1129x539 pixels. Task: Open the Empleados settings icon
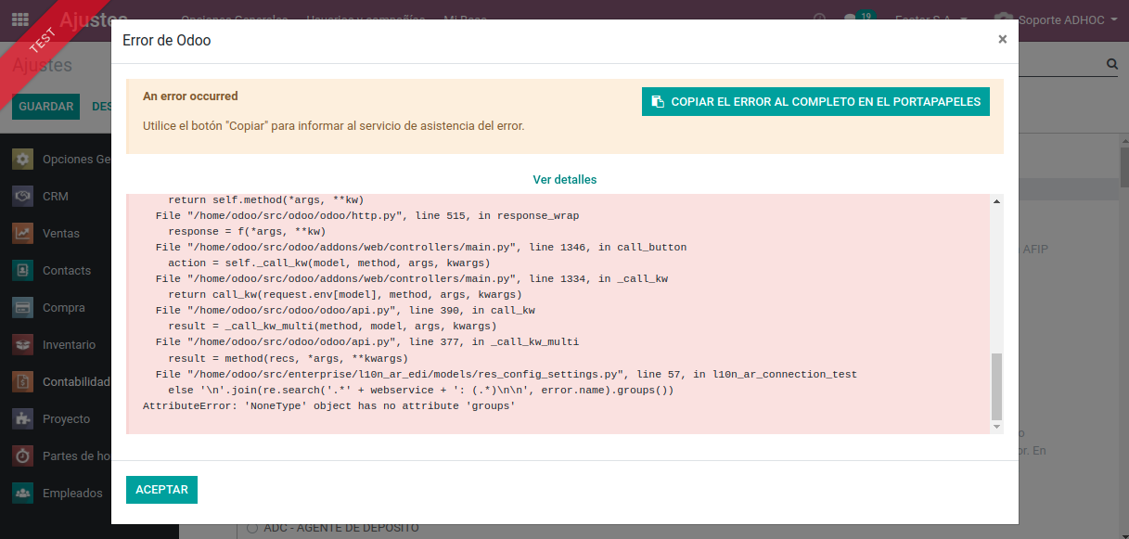coord(23,494)
